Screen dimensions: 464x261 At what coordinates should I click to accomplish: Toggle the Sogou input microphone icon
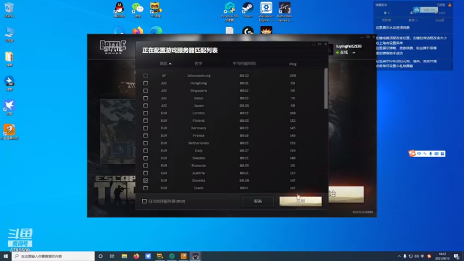(x=430, y=154)
